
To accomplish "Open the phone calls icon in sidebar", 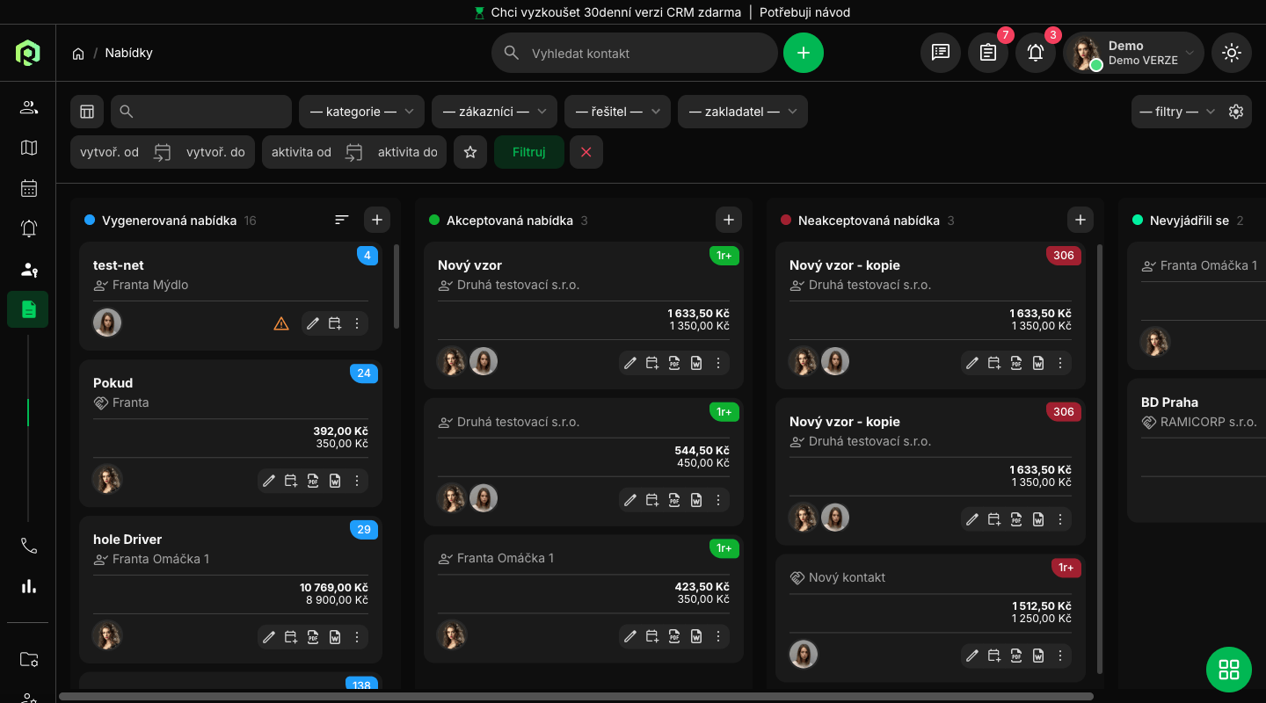I will coord(29,546).
